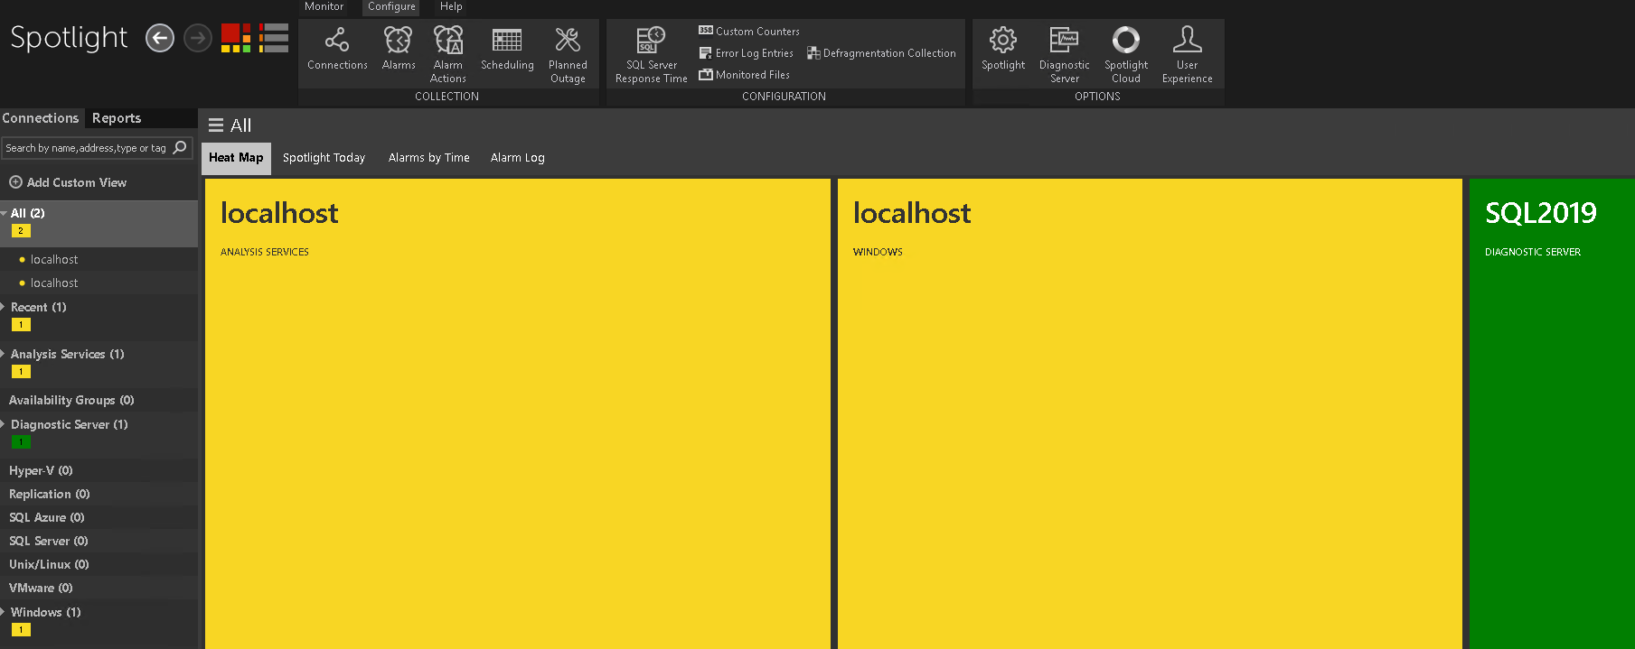Click the search magnifier icon

180,147
